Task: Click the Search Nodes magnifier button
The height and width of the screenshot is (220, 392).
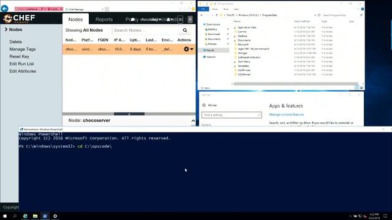Action: (x=185, y=30)
